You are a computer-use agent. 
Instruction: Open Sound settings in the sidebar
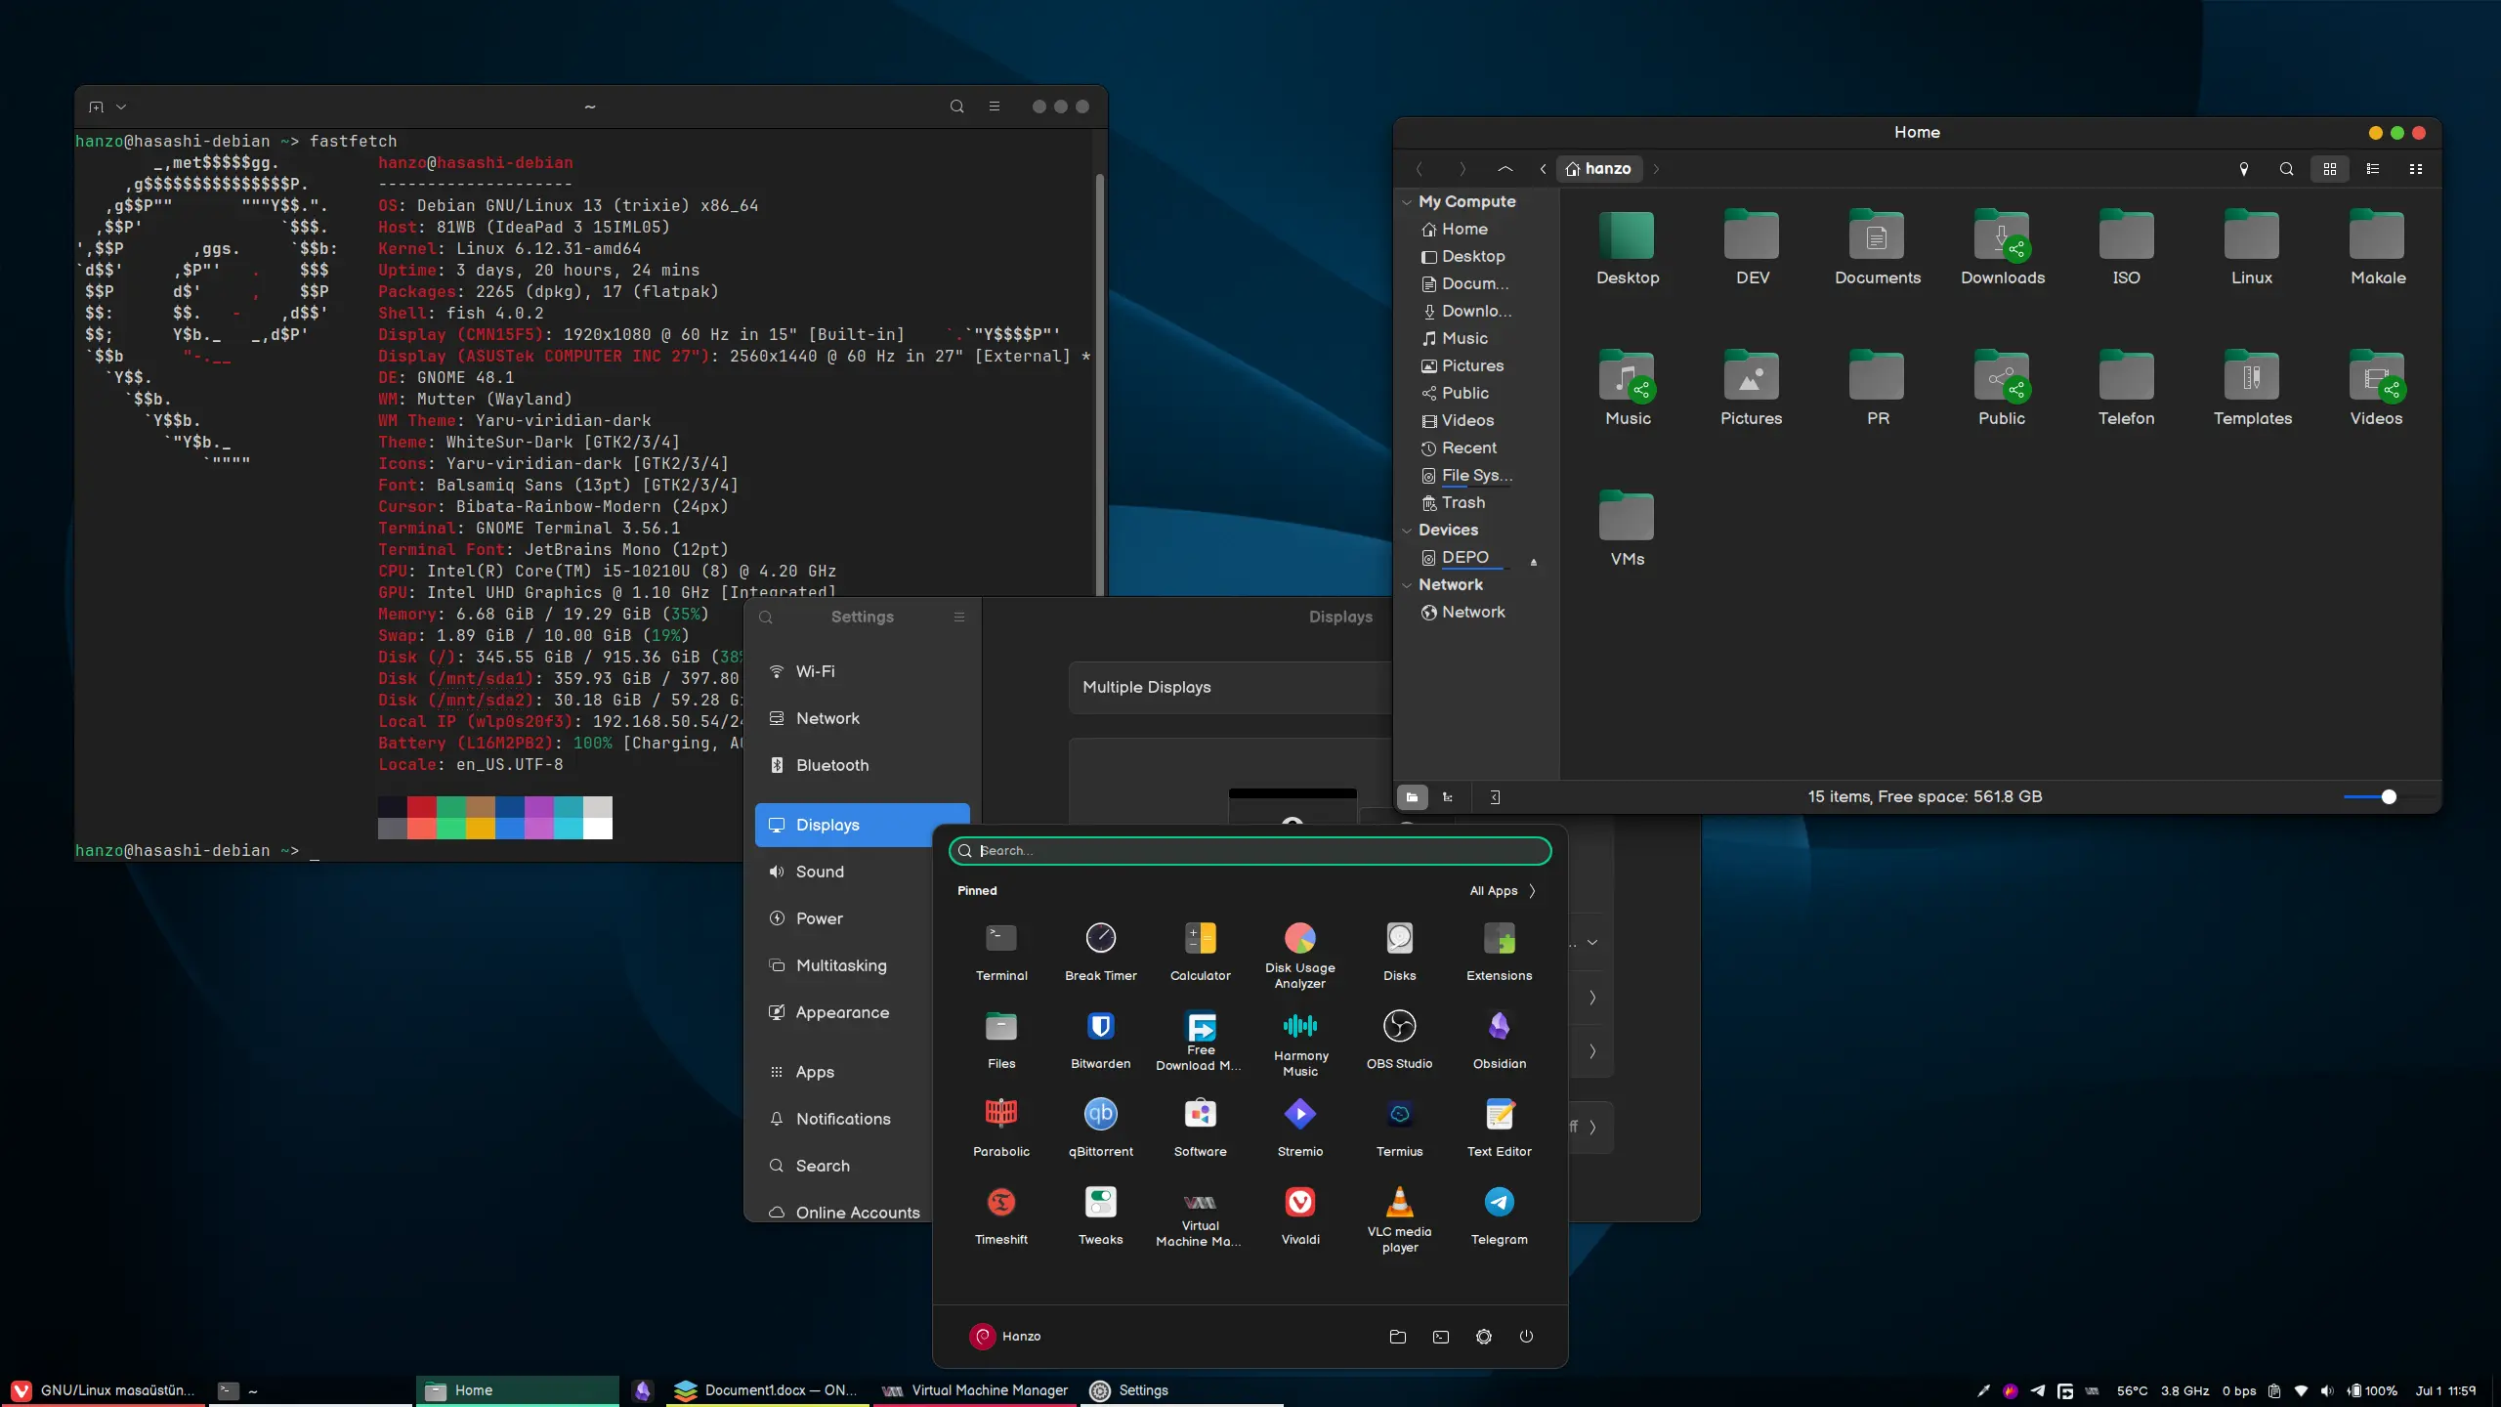[843, 872]
